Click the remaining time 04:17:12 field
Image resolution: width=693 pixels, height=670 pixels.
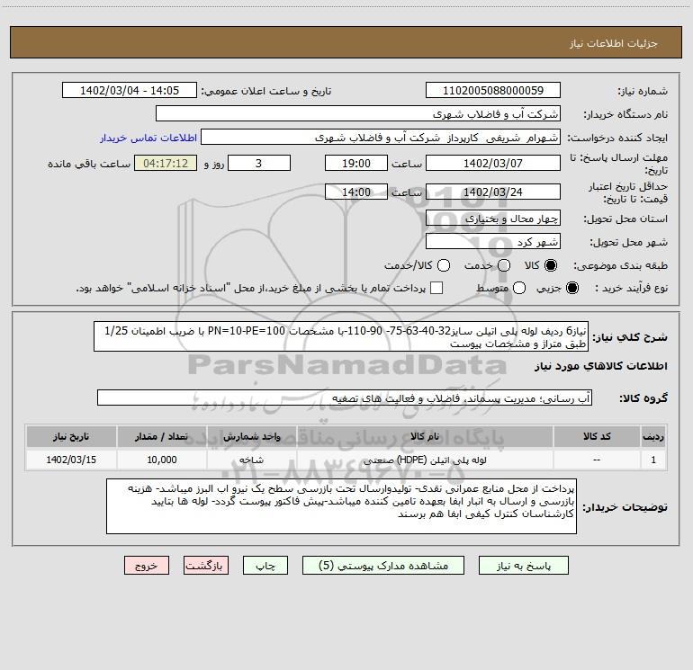[166, 163]
